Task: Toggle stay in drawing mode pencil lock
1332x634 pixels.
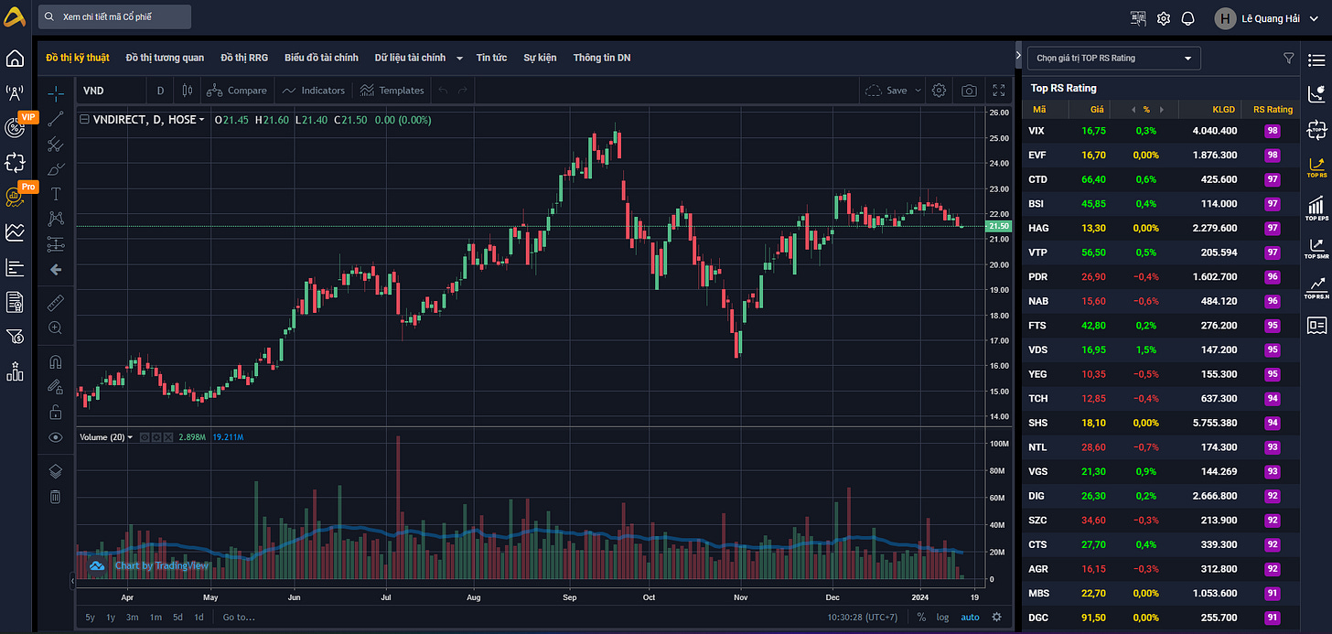Action: pyautogui.click(x=56, y=386)
